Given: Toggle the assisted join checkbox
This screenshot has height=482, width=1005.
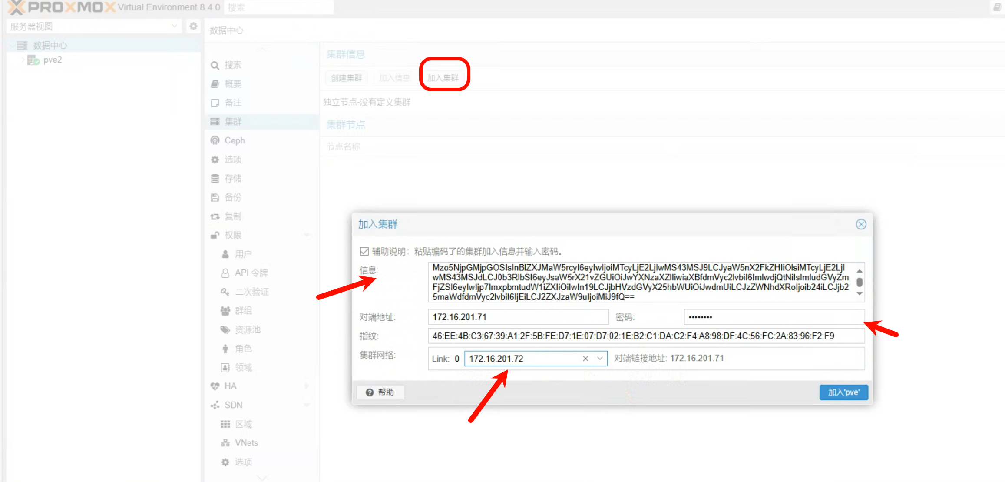Looking at the screenshot, I should 364,251.
